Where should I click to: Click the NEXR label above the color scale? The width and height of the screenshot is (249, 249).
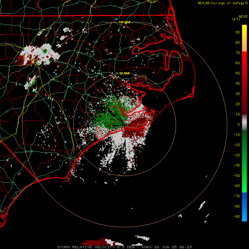[x=243, y=17]
